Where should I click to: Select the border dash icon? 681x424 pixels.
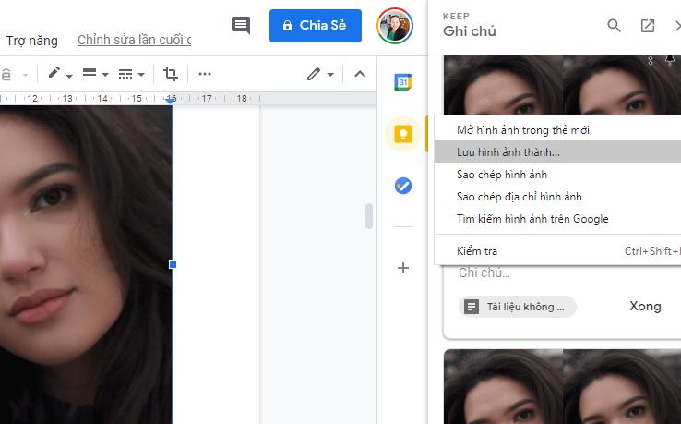pos(125,74)
